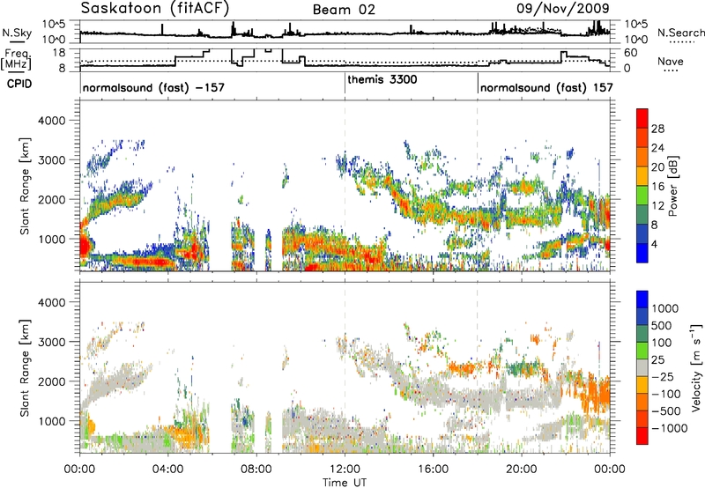Screen dimensions: 705x488
Task: Click the '04:00' time axis tick label
Action: tap(167, 470)
